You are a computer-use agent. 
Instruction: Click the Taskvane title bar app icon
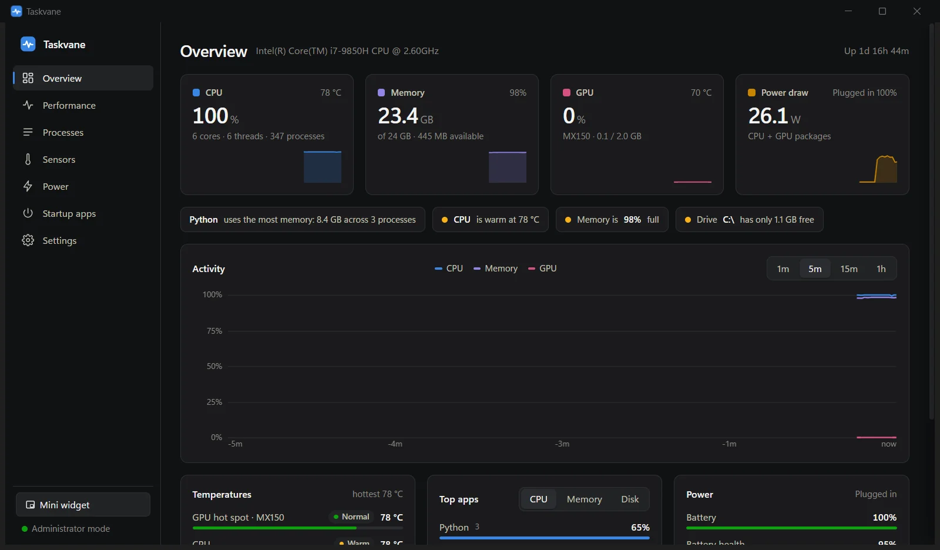tap(16, 11)
